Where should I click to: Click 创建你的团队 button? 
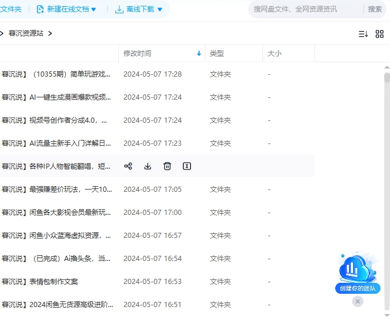coord(357,289)
